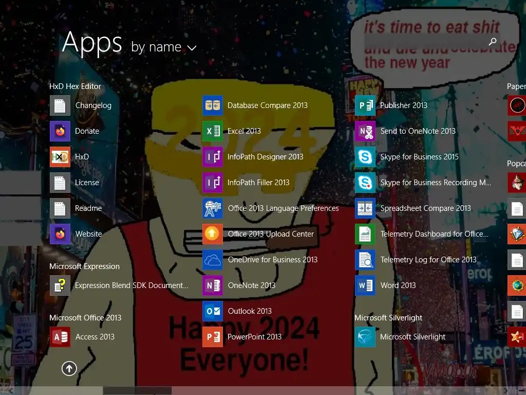Image resolution: width=526 pixels, height=395 pixels.
Task: Open Skype for Business Recording Manager icon
Action: tap(365, 183)
